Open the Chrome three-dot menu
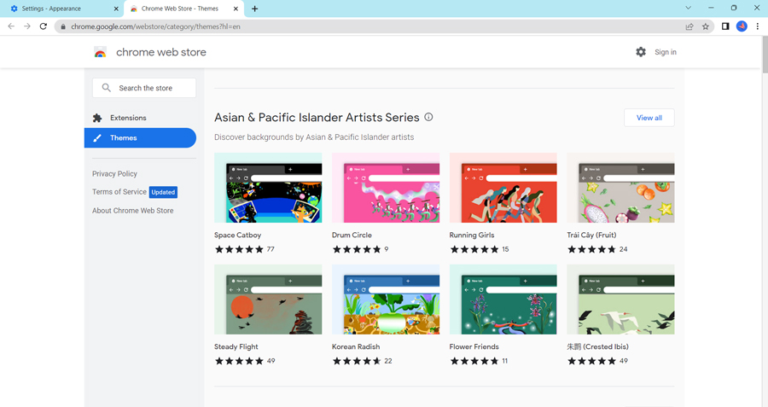Viewport: 768px width, 407px height. [x=757, y=26]
